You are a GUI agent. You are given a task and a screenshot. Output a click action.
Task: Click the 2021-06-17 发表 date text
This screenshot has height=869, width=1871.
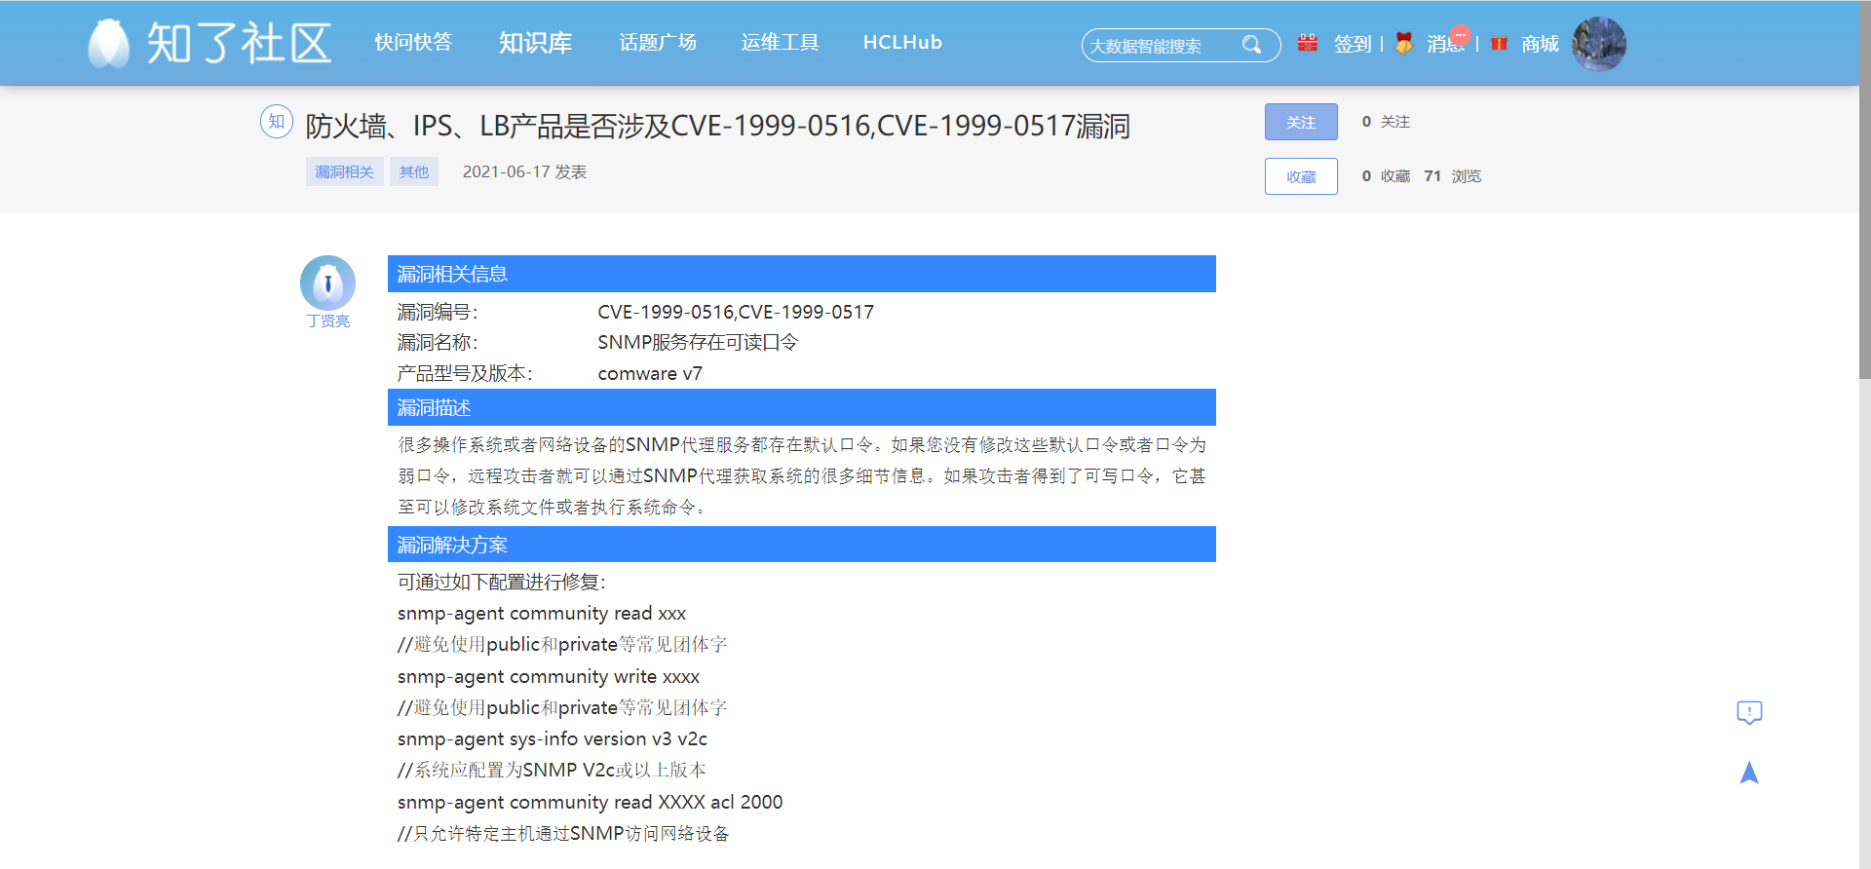pyautogui.click(x=524, y=171)
